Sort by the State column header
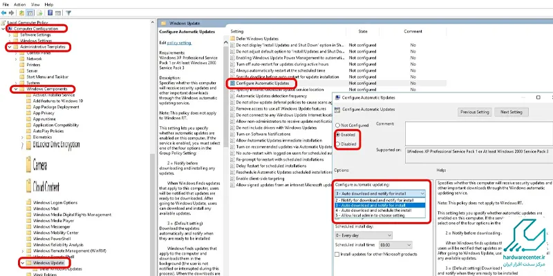 click(362, 31)
